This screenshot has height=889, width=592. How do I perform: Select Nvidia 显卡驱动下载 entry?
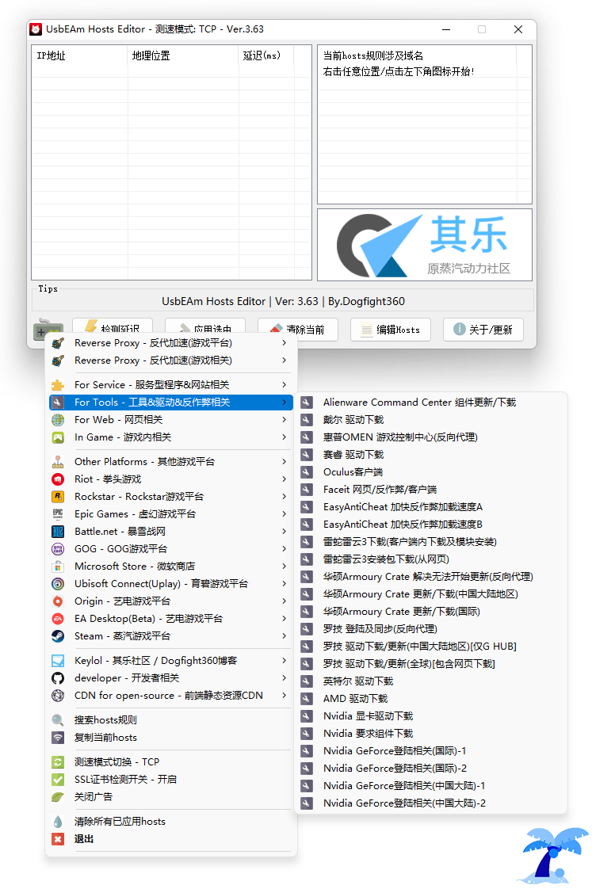430,716
